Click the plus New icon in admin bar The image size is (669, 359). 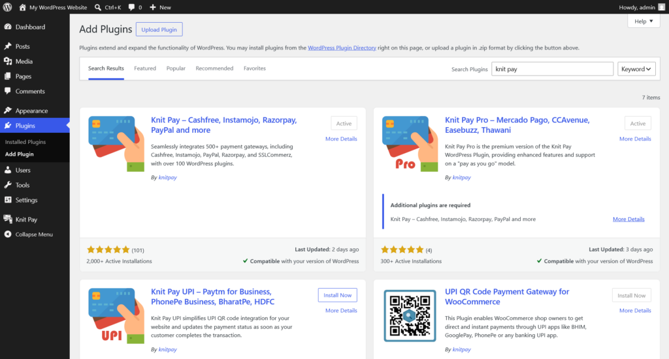(x=153, y=7)
